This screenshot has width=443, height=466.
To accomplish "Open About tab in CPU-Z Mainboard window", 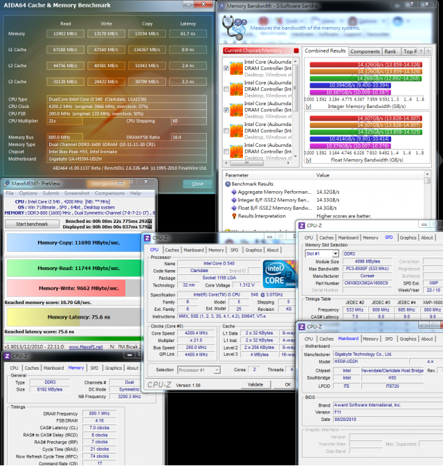I will [427, 339].
